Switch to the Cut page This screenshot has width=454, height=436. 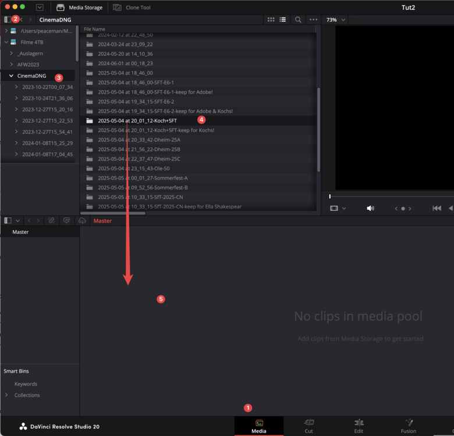coord(308,426)
